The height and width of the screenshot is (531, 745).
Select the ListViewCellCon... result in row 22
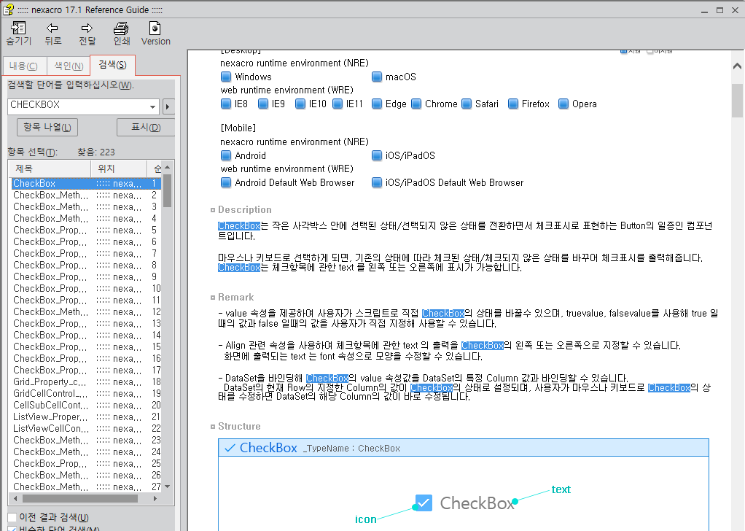click(86, 428)
